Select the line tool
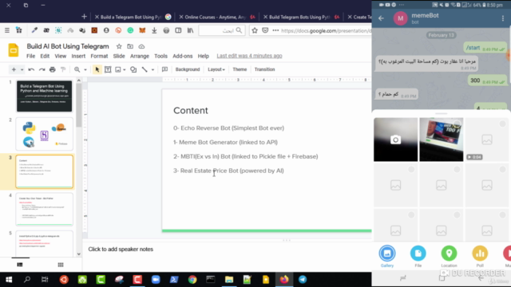 [x=145, y=69]
